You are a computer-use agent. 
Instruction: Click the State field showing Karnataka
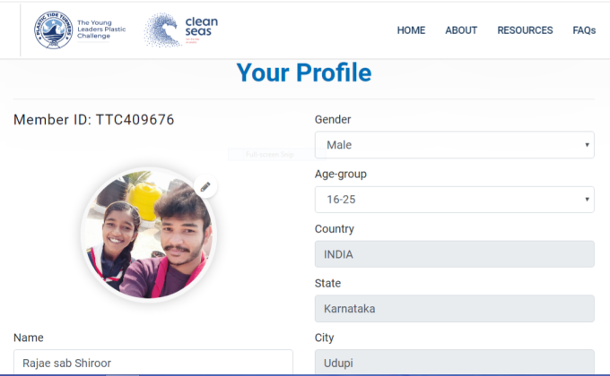point(455,309)
